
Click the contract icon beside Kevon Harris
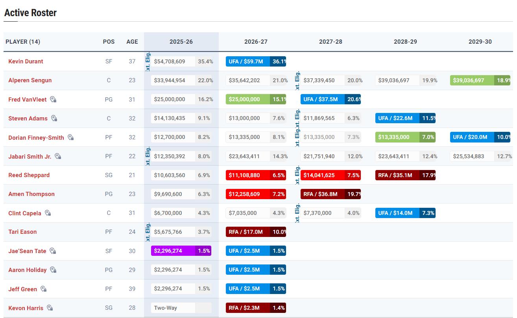click(50, 308)
